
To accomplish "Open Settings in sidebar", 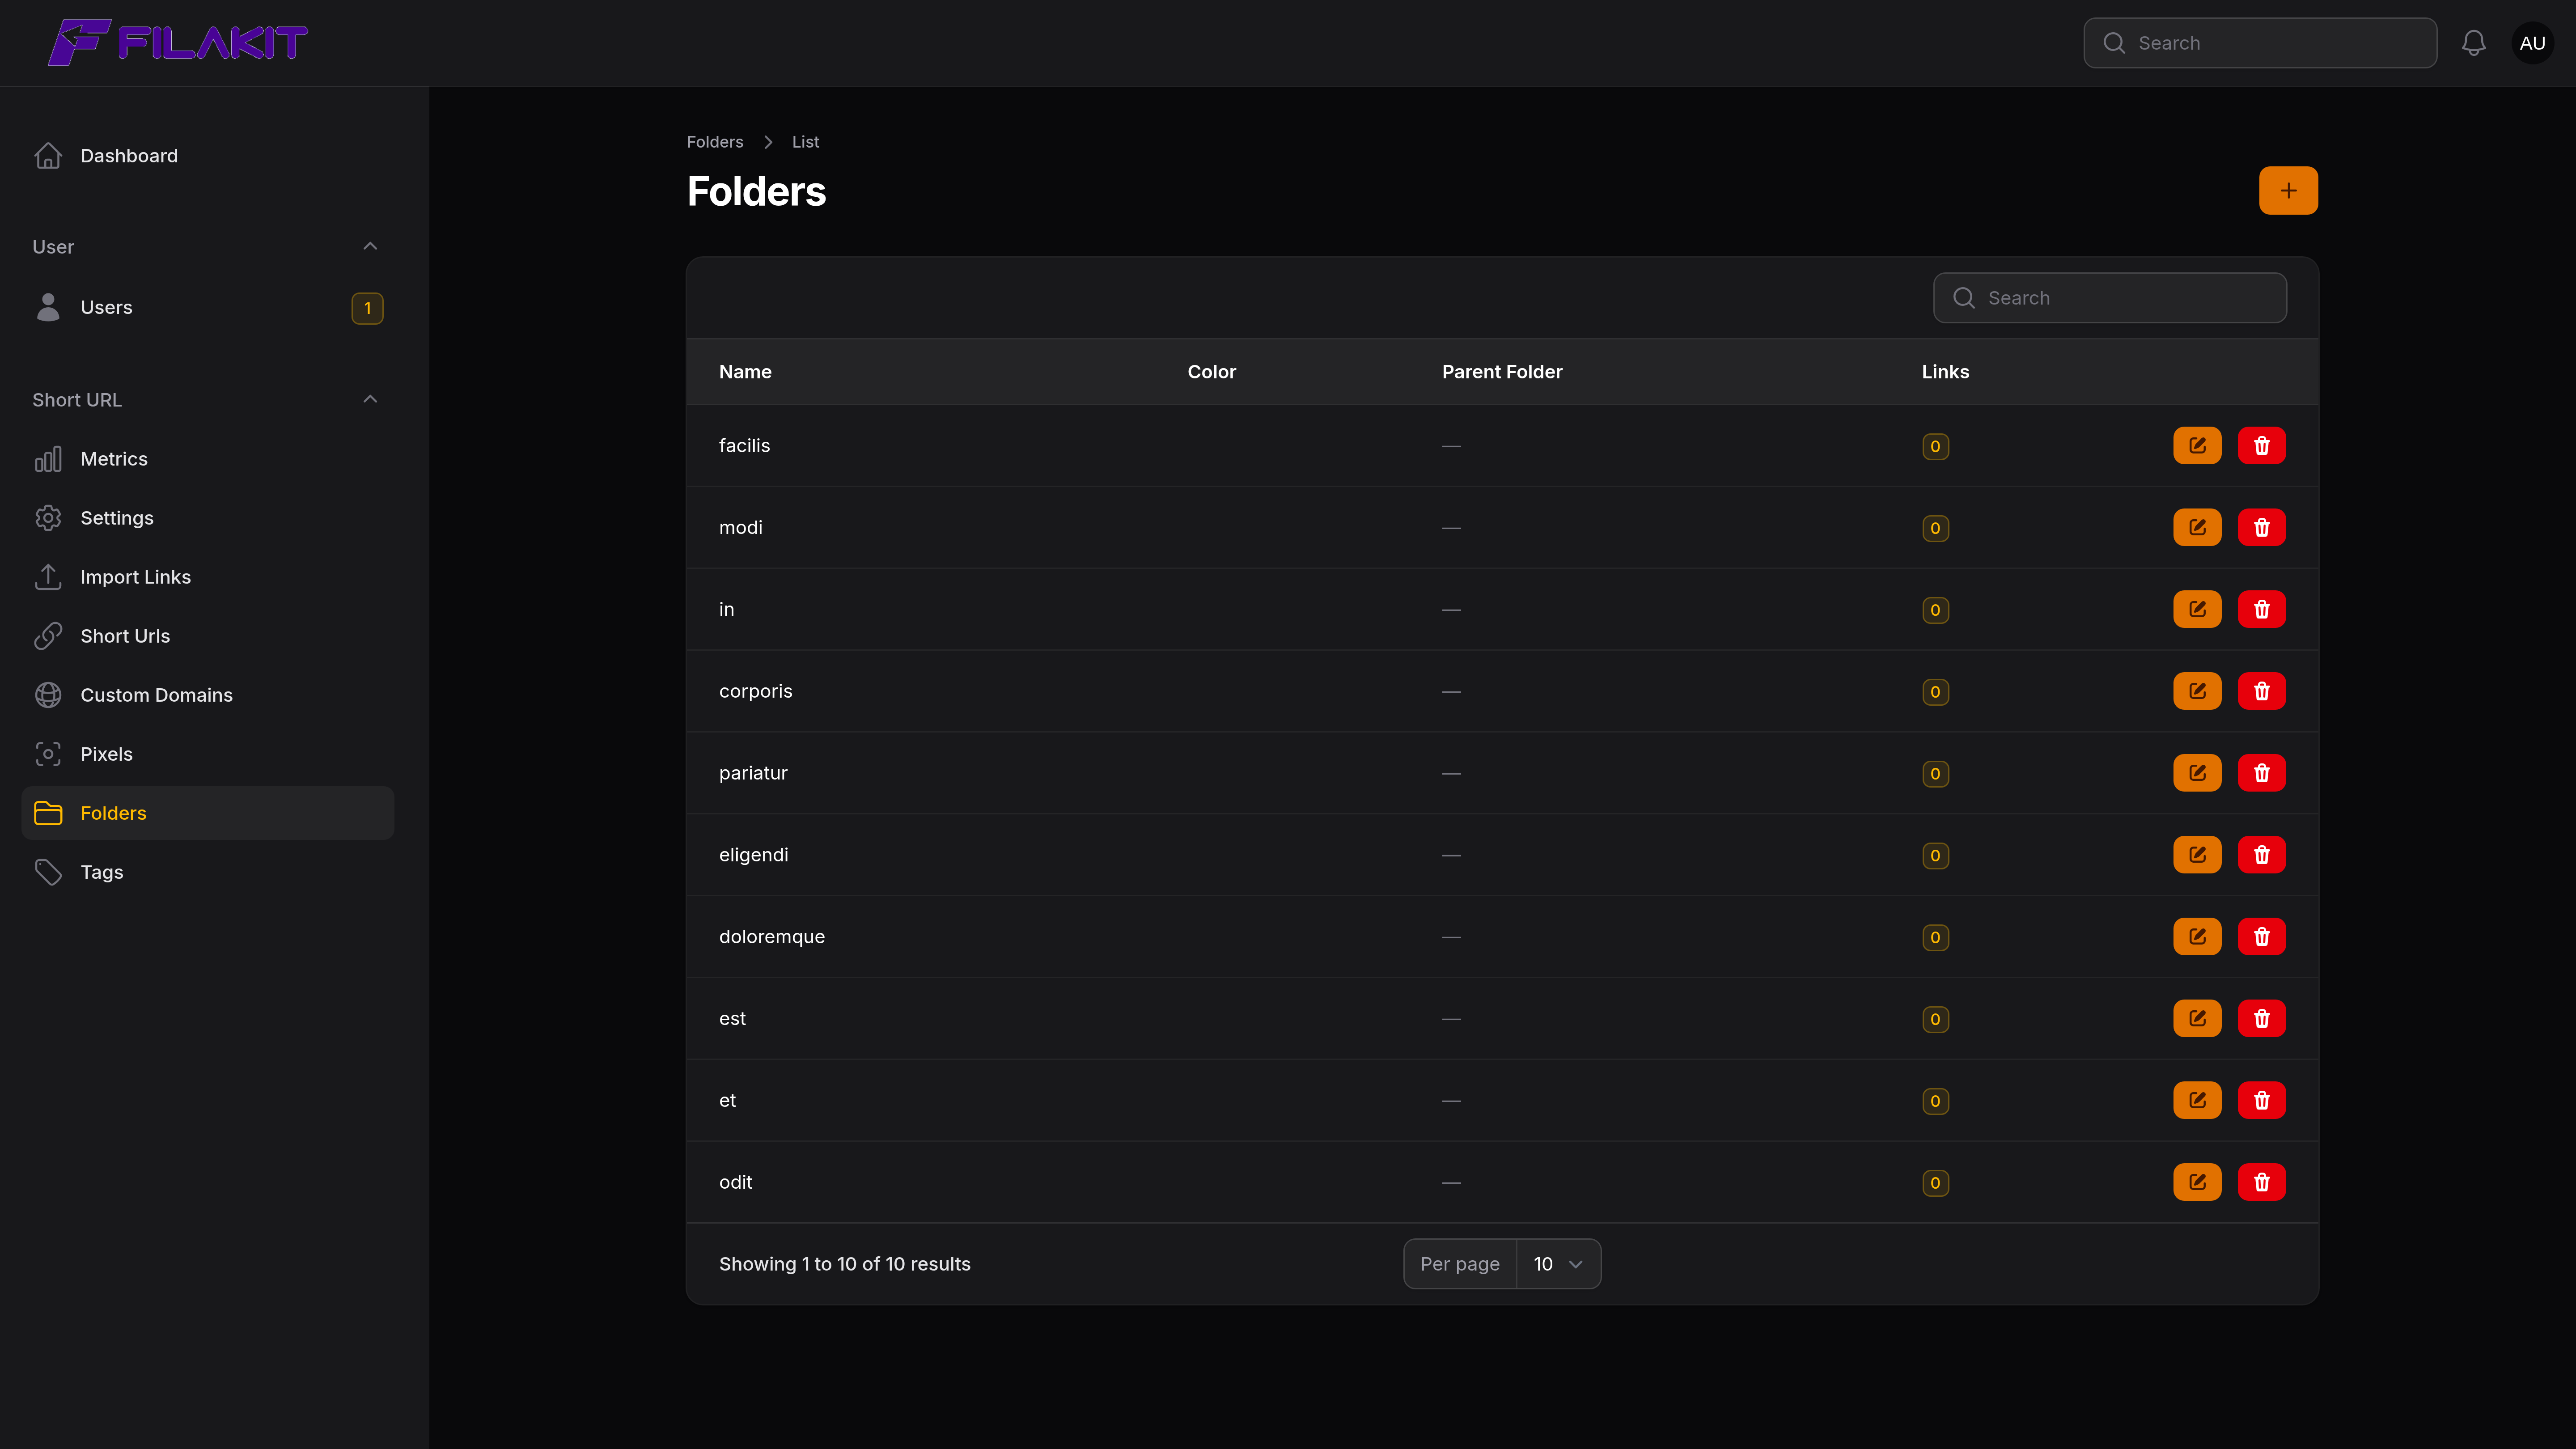I will click(207, 518).
